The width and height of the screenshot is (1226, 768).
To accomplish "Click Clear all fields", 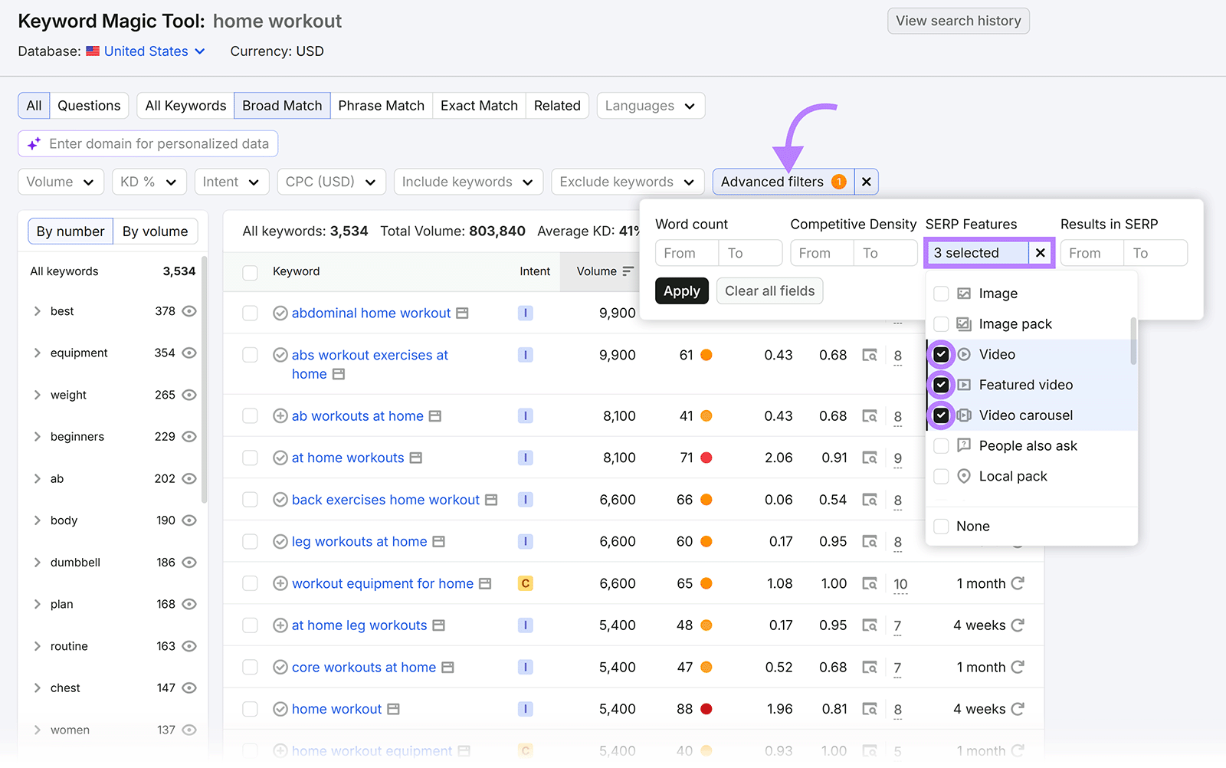I will pyautogui.click(x=769, y=291).
